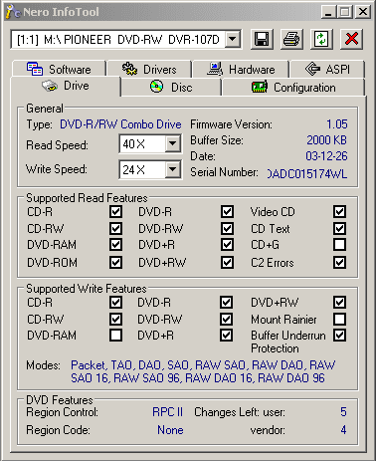The image size is (376, 461).
Task: Switch to the Disc tab
Action: [171, 88]
